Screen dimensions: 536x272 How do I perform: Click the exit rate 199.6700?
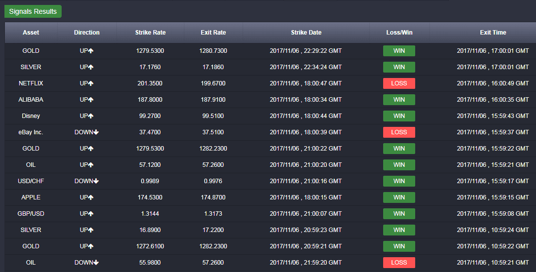[x=213, y=83]
